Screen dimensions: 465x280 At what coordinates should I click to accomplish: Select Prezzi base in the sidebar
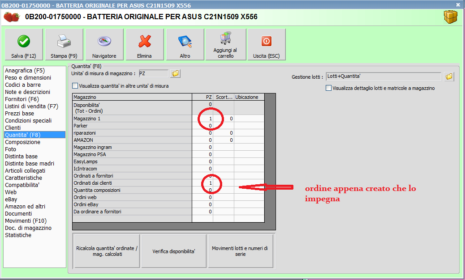coord(19,113)
